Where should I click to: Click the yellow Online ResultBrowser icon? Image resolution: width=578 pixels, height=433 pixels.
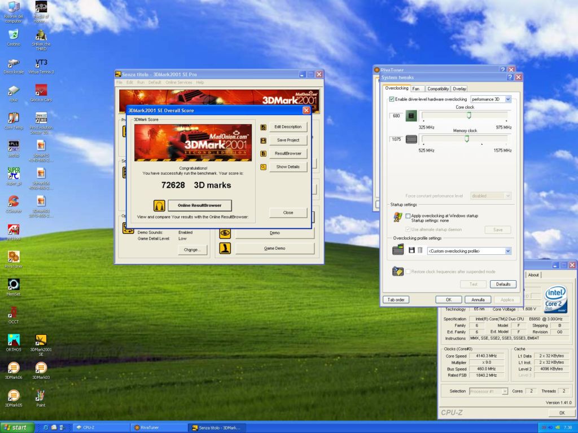pos(159,205)
